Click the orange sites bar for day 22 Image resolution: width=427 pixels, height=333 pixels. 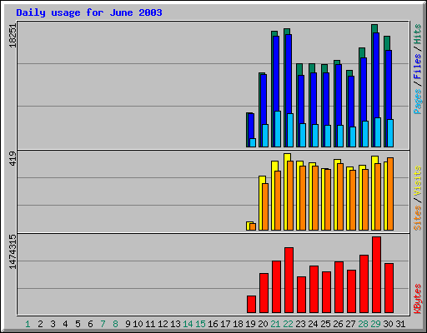[290, 196]
